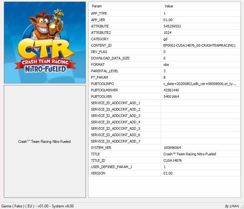Screen dimensions: 244x209
Task: Select the APP_TYPE parameter row
Action: [x=99, y=13]
